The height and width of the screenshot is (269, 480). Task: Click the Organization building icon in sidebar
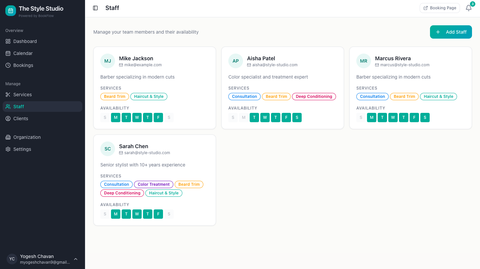(x=8, y=137)
